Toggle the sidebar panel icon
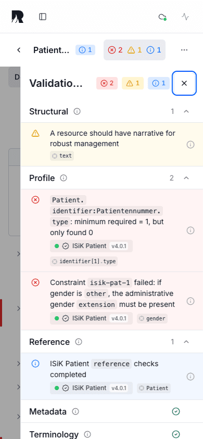 (43, 17)
